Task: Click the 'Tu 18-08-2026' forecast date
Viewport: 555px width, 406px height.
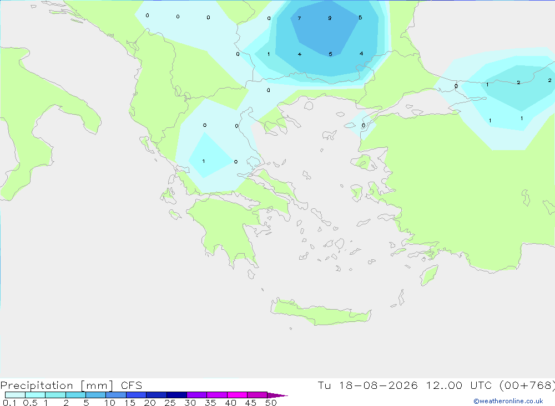Action: point(368,386)
